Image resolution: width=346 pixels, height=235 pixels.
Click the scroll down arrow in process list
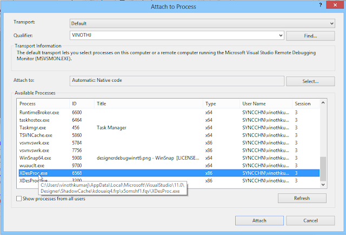(323, 185)
